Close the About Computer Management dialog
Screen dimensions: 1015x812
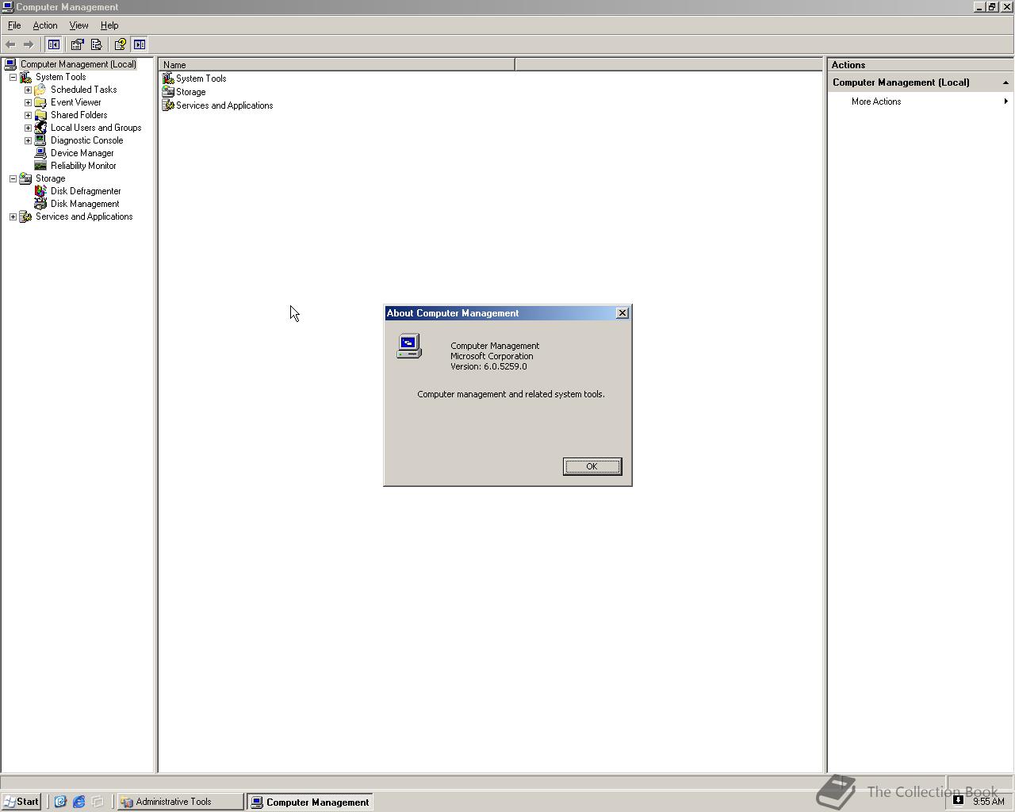pyautogui.click(x=622, y=313)
